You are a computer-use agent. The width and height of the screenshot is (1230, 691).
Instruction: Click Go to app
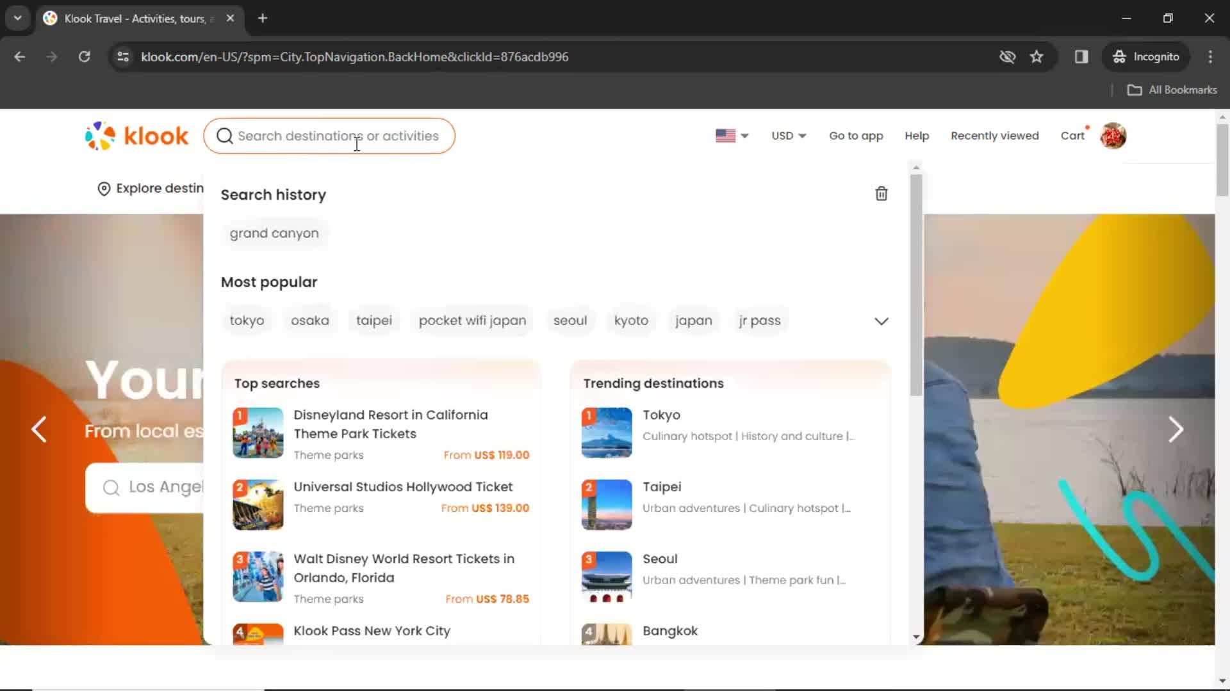click(x=856, y=136)
